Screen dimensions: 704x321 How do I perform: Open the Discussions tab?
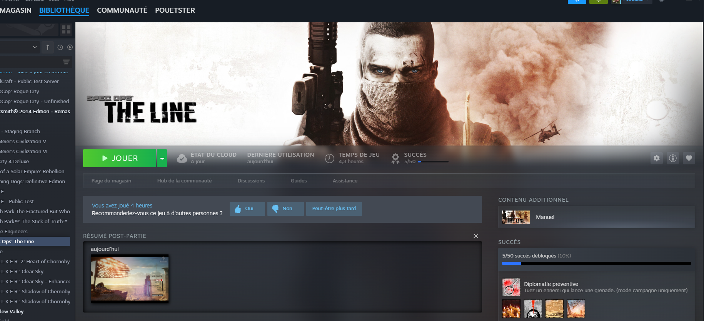(x=251, y=181)
